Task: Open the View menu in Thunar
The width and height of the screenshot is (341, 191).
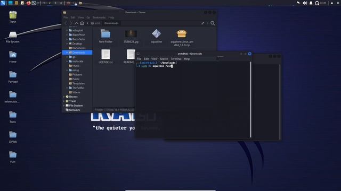Action: click(81, 18)
